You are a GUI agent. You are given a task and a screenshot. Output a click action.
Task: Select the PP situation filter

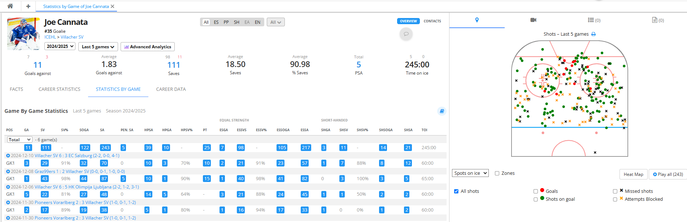[x=226, y=22]
